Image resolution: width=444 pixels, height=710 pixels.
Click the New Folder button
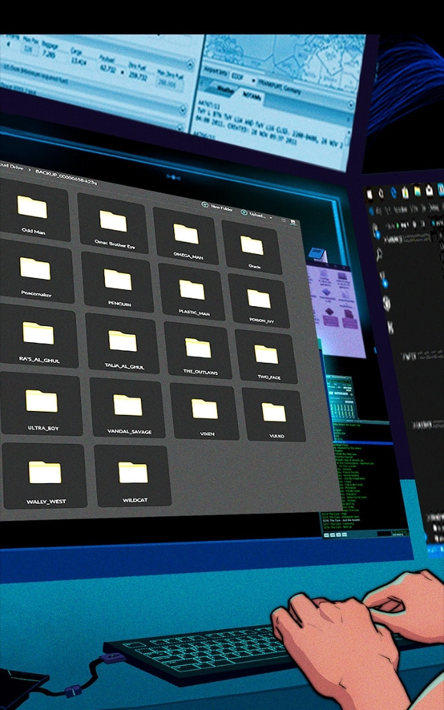pyautogui.click(x=217, y=206)
